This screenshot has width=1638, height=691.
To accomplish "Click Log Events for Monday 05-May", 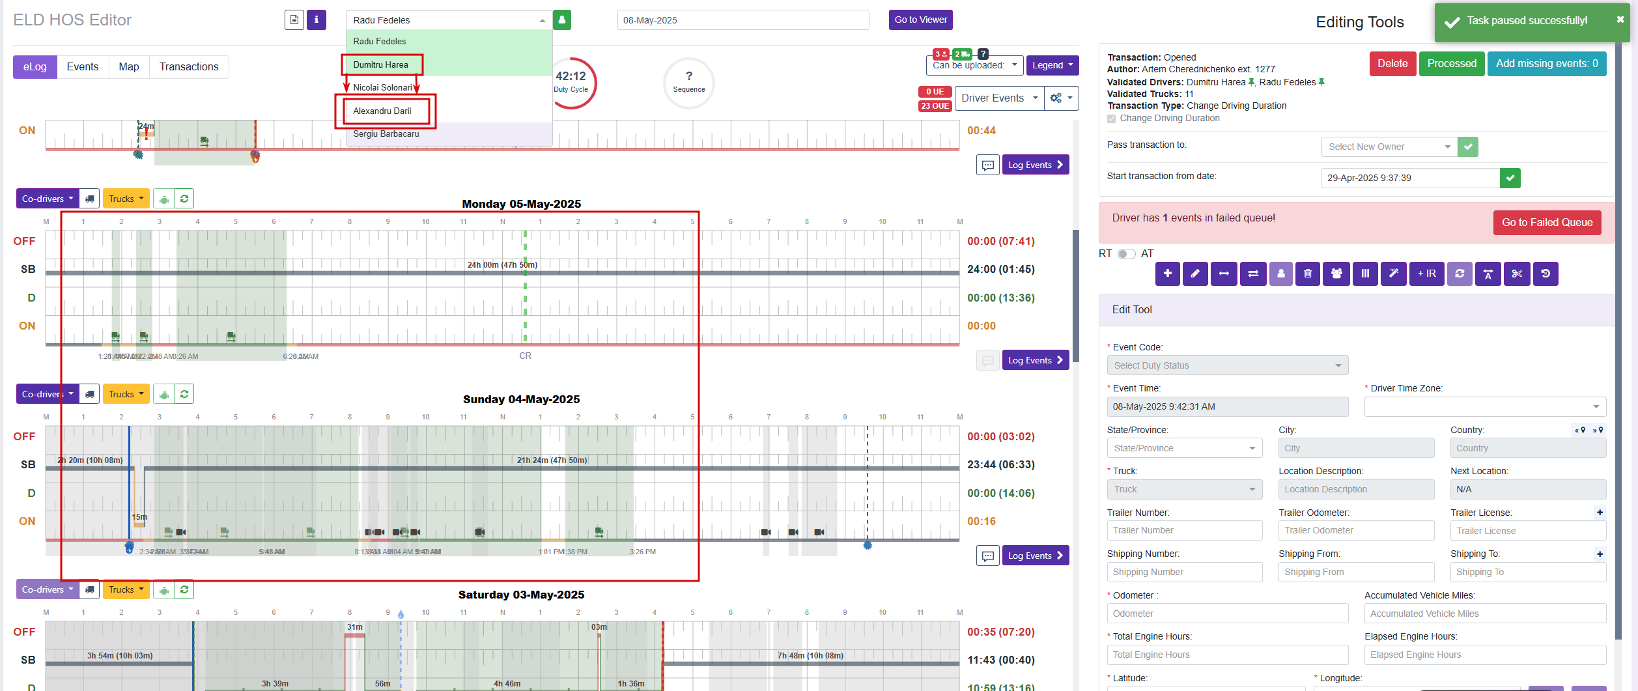I will click(1036, 360).
